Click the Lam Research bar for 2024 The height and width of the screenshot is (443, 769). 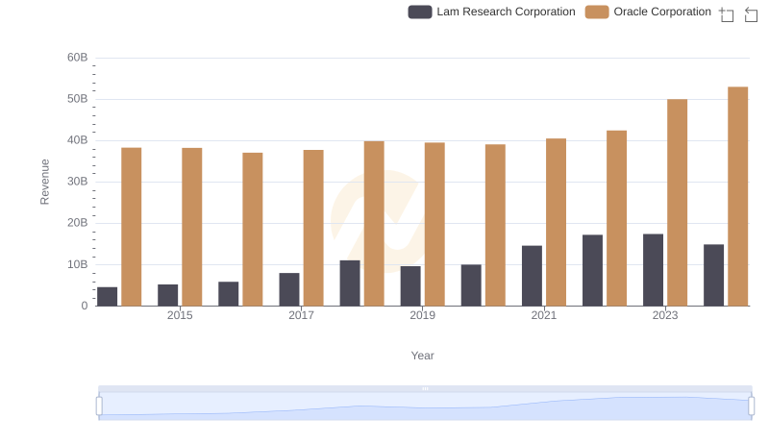(713, 276)
